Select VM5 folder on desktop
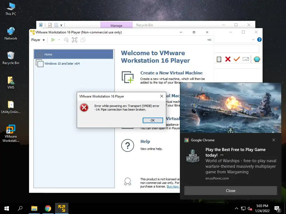The image size is (286, 214). pyautogui.click(x=11, y=83)
